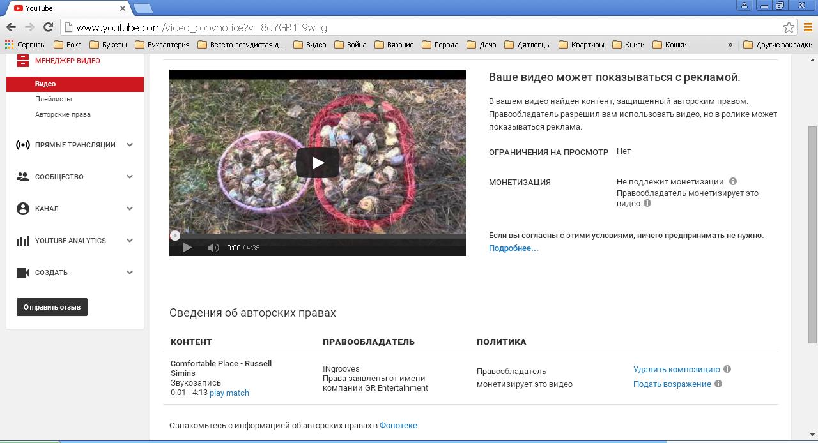Show hidden bookmarks with the double chevron
The height and width of the screenshot is (443, 818).
(x=730, y=45)
